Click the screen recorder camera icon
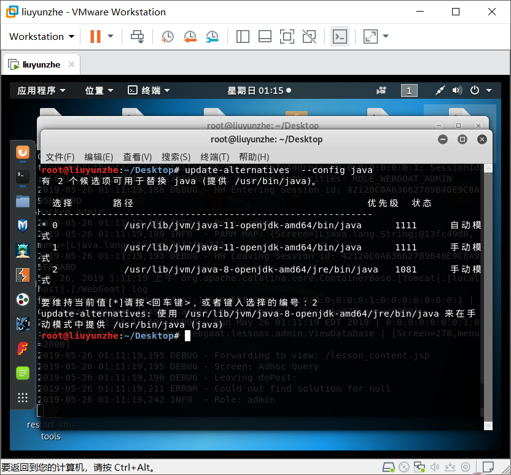This screenshot has height=475, width=511. click(x=381, y=90)
